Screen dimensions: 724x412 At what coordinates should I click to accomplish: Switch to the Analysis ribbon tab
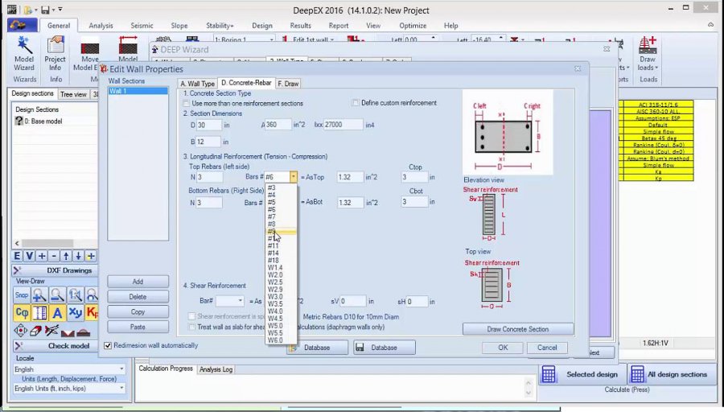[x=101, y=26]
